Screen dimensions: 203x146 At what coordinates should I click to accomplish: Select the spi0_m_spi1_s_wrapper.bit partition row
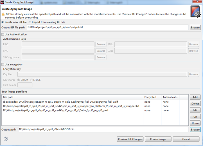point(95,106)
